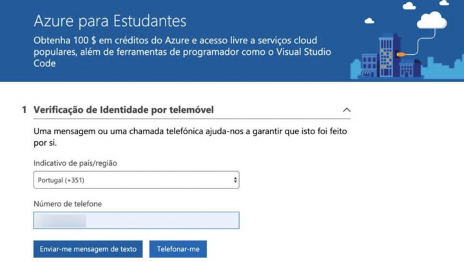Click the Verificação de Identidade por telemóvel heading
The width and height of the screenshot is (464, 262).
pos(123,110)
